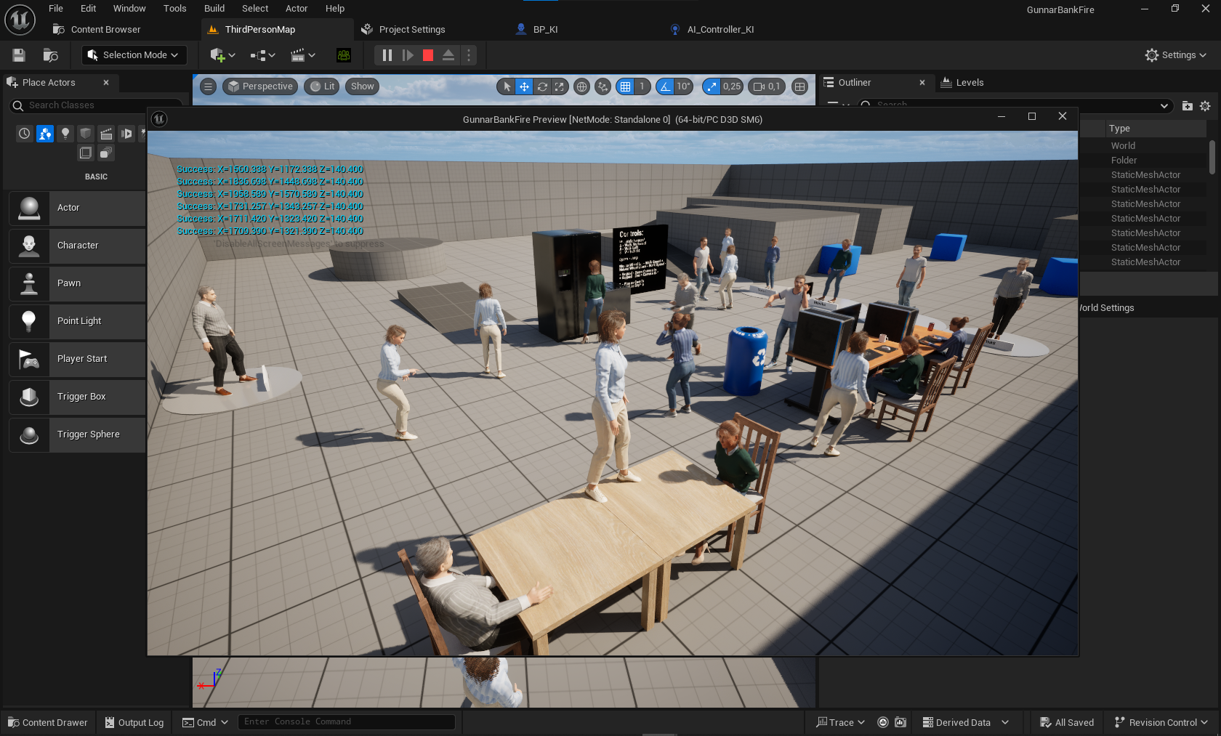Toggle grid snapping in the viewport
Image resolution: width=1221 pixels, height=736 pixels.
(625, 86)
